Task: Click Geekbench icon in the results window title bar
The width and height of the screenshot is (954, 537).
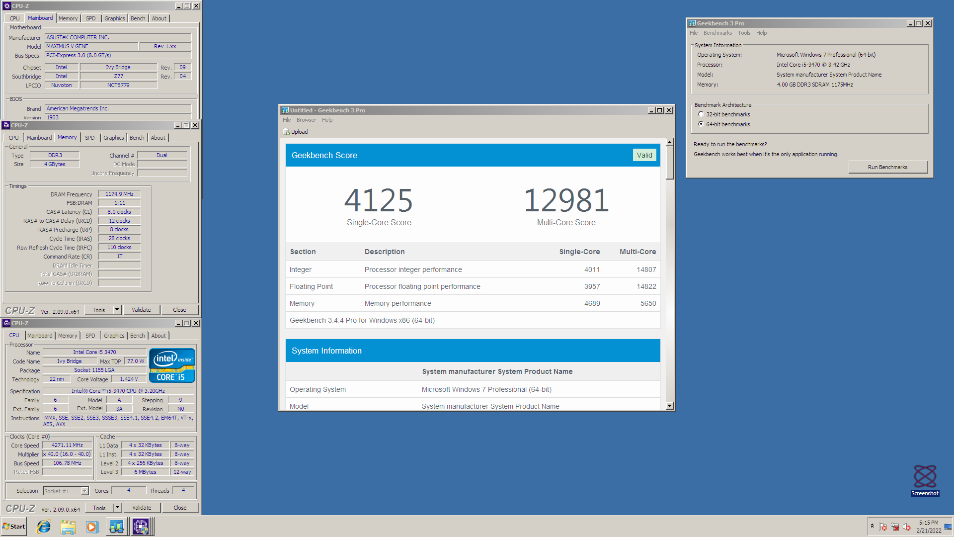Action: pos(285,110)
